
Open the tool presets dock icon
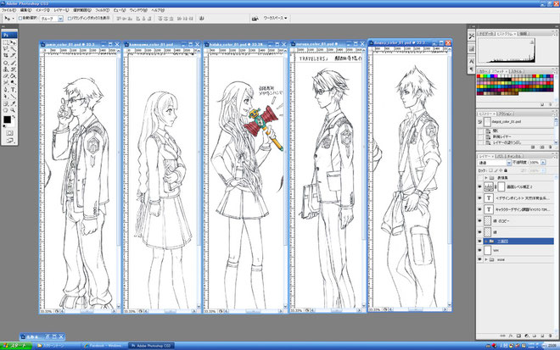point(472,36)
